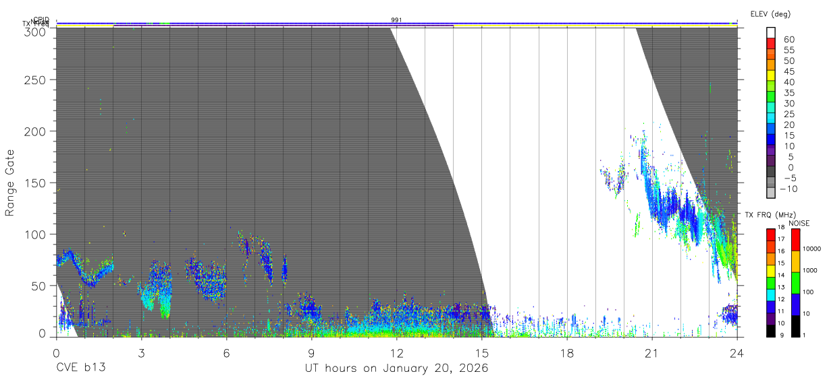Click the '12' tick on the UT hours axis

[x=396, y=352]
